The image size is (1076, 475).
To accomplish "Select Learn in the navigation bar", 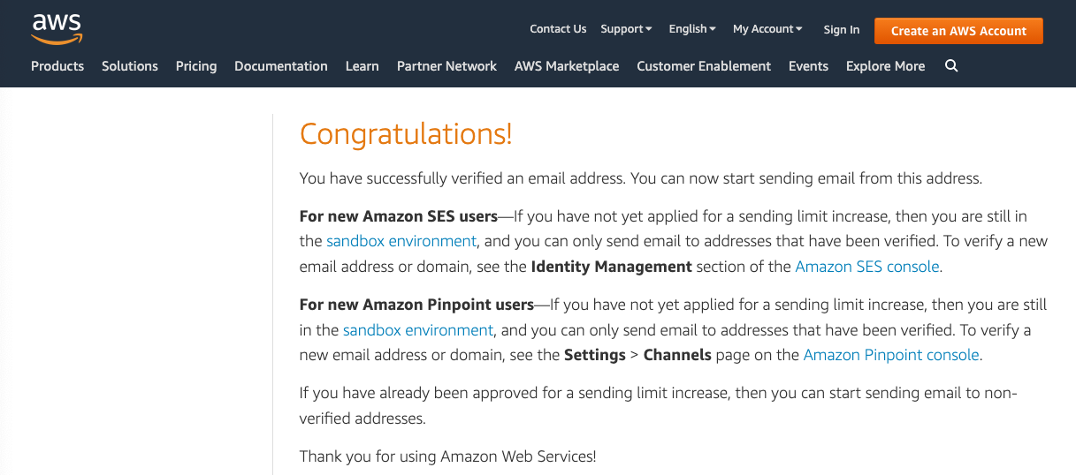I will tap(362, 66).
